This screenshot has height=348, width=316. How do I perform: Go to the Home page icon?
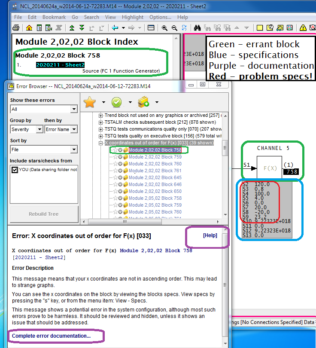29,28
